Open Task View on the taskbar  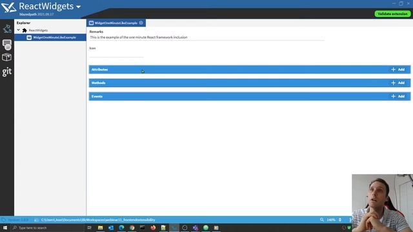click(x=89, y=227)
